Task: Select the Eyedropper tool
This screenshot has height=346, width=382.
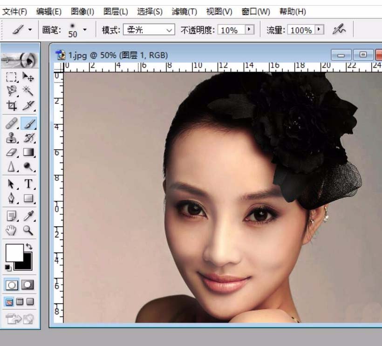Action: coord(28,215)
